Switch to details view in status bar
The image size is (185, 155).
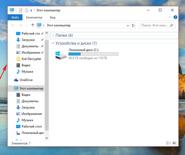[168, 143]
